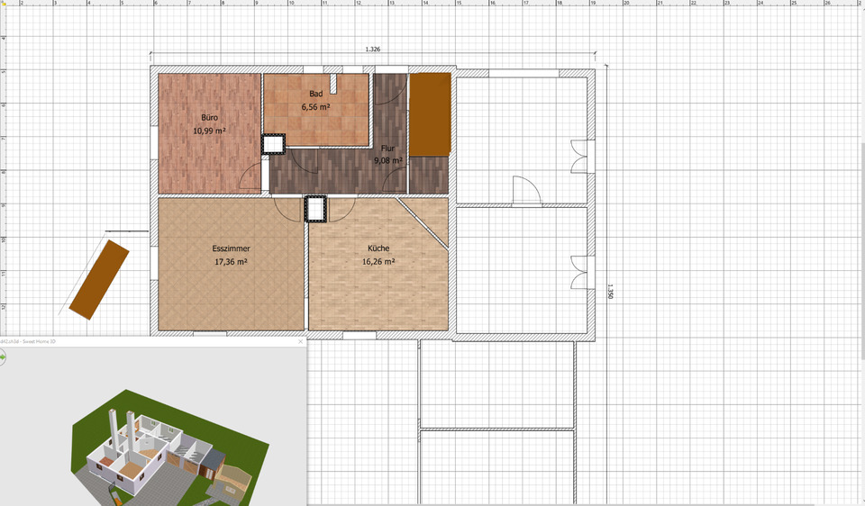Select the single door in the empty right room
The height and width of the screenshot is (506, 865).
coord(524,191)
